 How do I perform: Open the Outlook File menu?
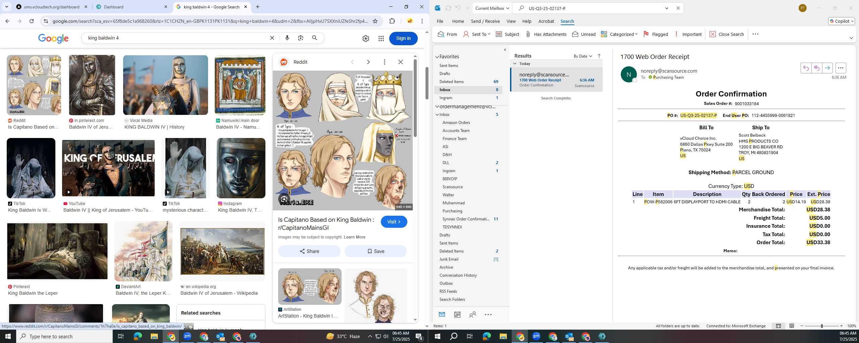coord(440,21)
